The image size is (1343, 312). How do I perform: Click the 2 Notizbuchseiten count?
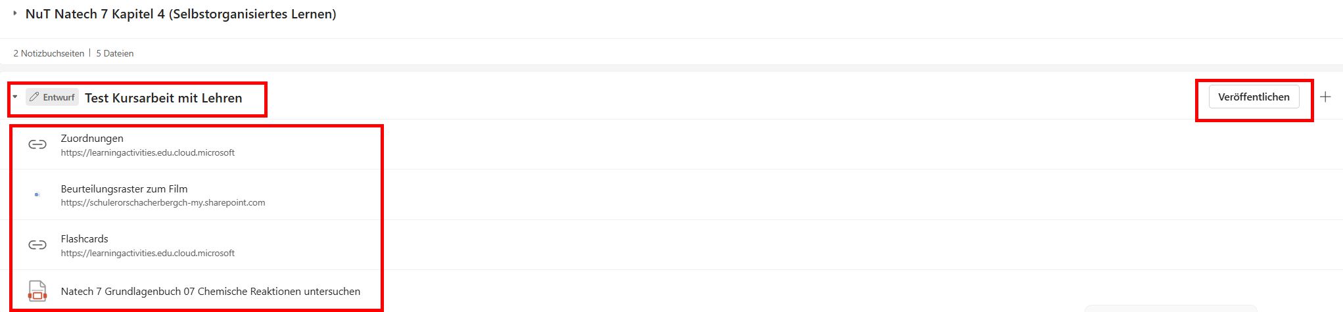(49, 53)
